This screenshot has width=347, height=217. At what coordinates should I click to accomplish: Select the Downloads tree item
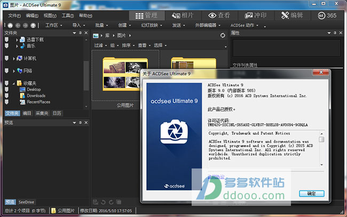[36, 95]
